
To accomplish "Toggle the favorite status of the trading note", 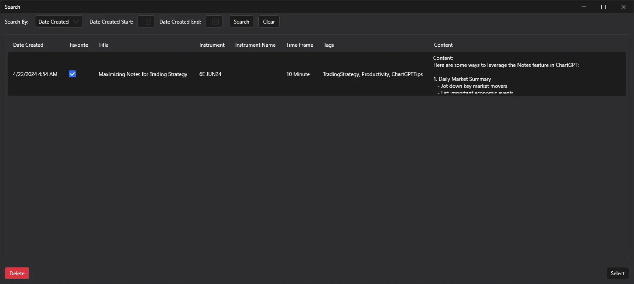I will pos(72,74).
